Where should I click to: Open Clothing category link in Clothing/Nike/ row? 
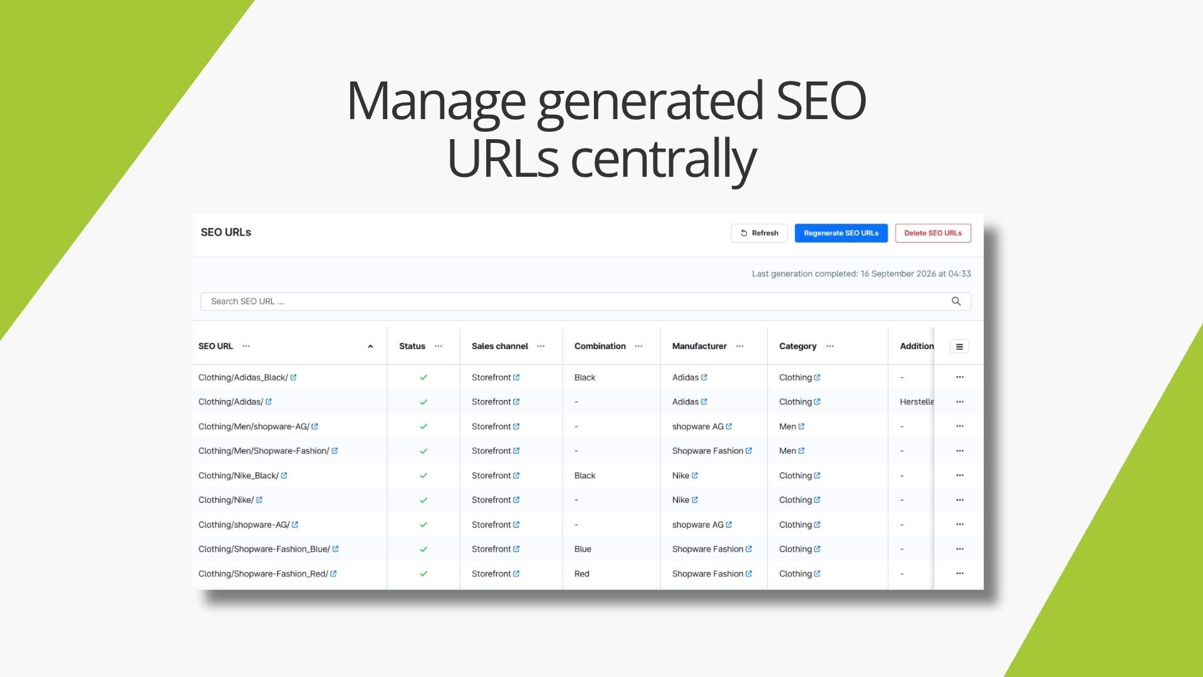coord(800,500)
